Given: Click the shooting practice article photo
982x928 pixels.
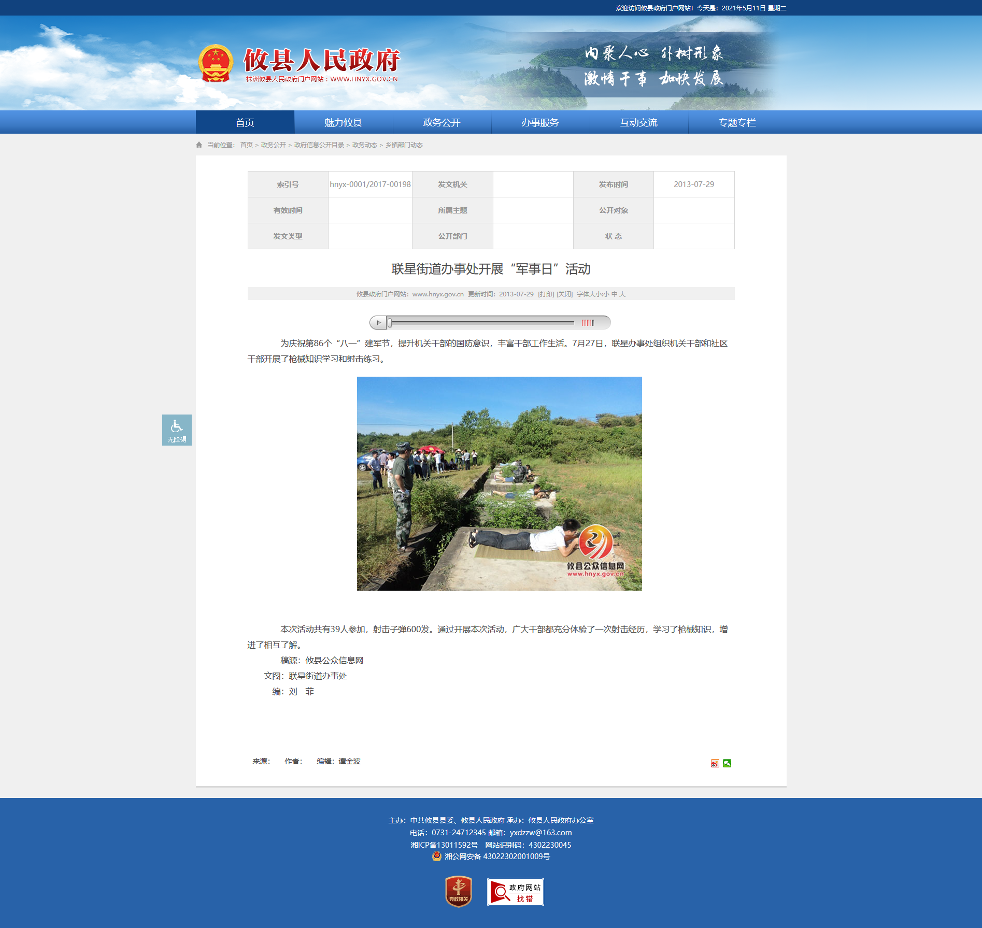Looking at the screenshot, I should (499, 483).
